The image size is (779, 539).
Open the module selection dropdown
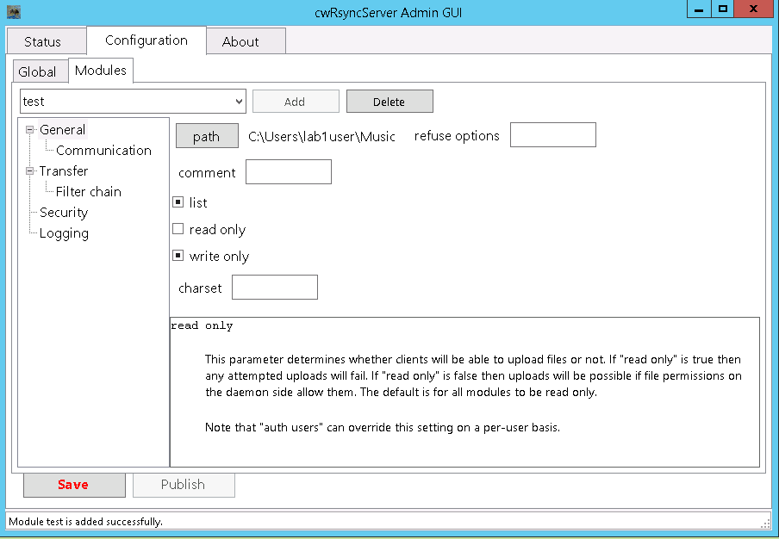239,101
